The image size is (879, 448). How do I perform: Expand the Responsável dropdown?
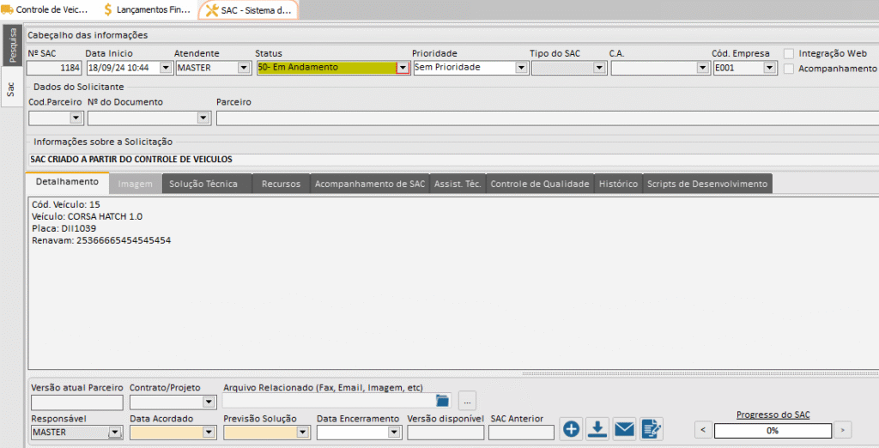[x=114, y=433]
